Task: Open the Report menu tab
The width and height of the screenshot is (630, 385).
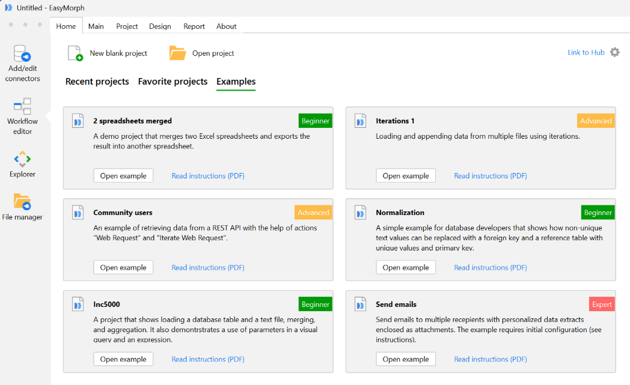Action: coord(194,26)
